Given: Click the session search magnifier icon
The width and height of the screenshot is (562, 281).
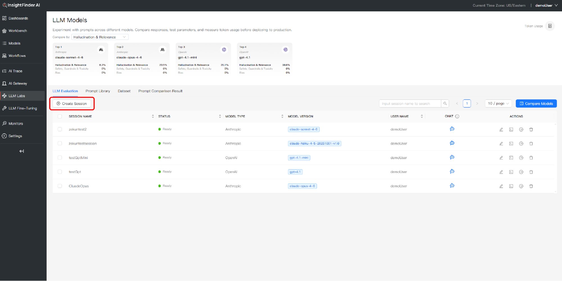Looking at the screenshot, I should [x=445, y=103].
